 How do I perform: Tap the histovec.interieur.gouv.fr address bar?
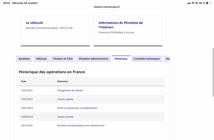point(107,7)
